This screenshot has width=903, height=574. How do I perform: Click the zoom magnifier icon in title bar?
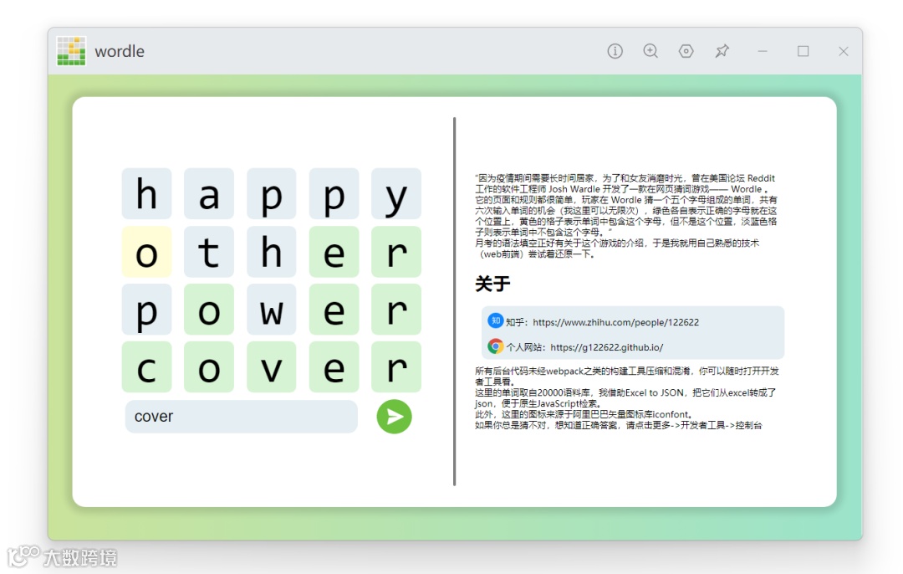[x=650, y=51]
